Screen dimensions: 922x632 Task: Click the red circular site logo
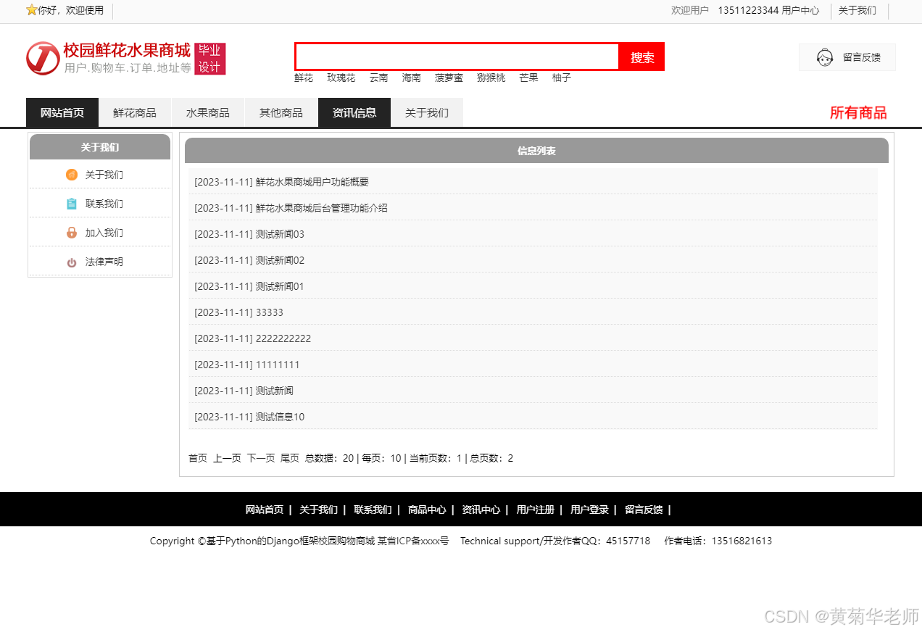tap(43, 58)
